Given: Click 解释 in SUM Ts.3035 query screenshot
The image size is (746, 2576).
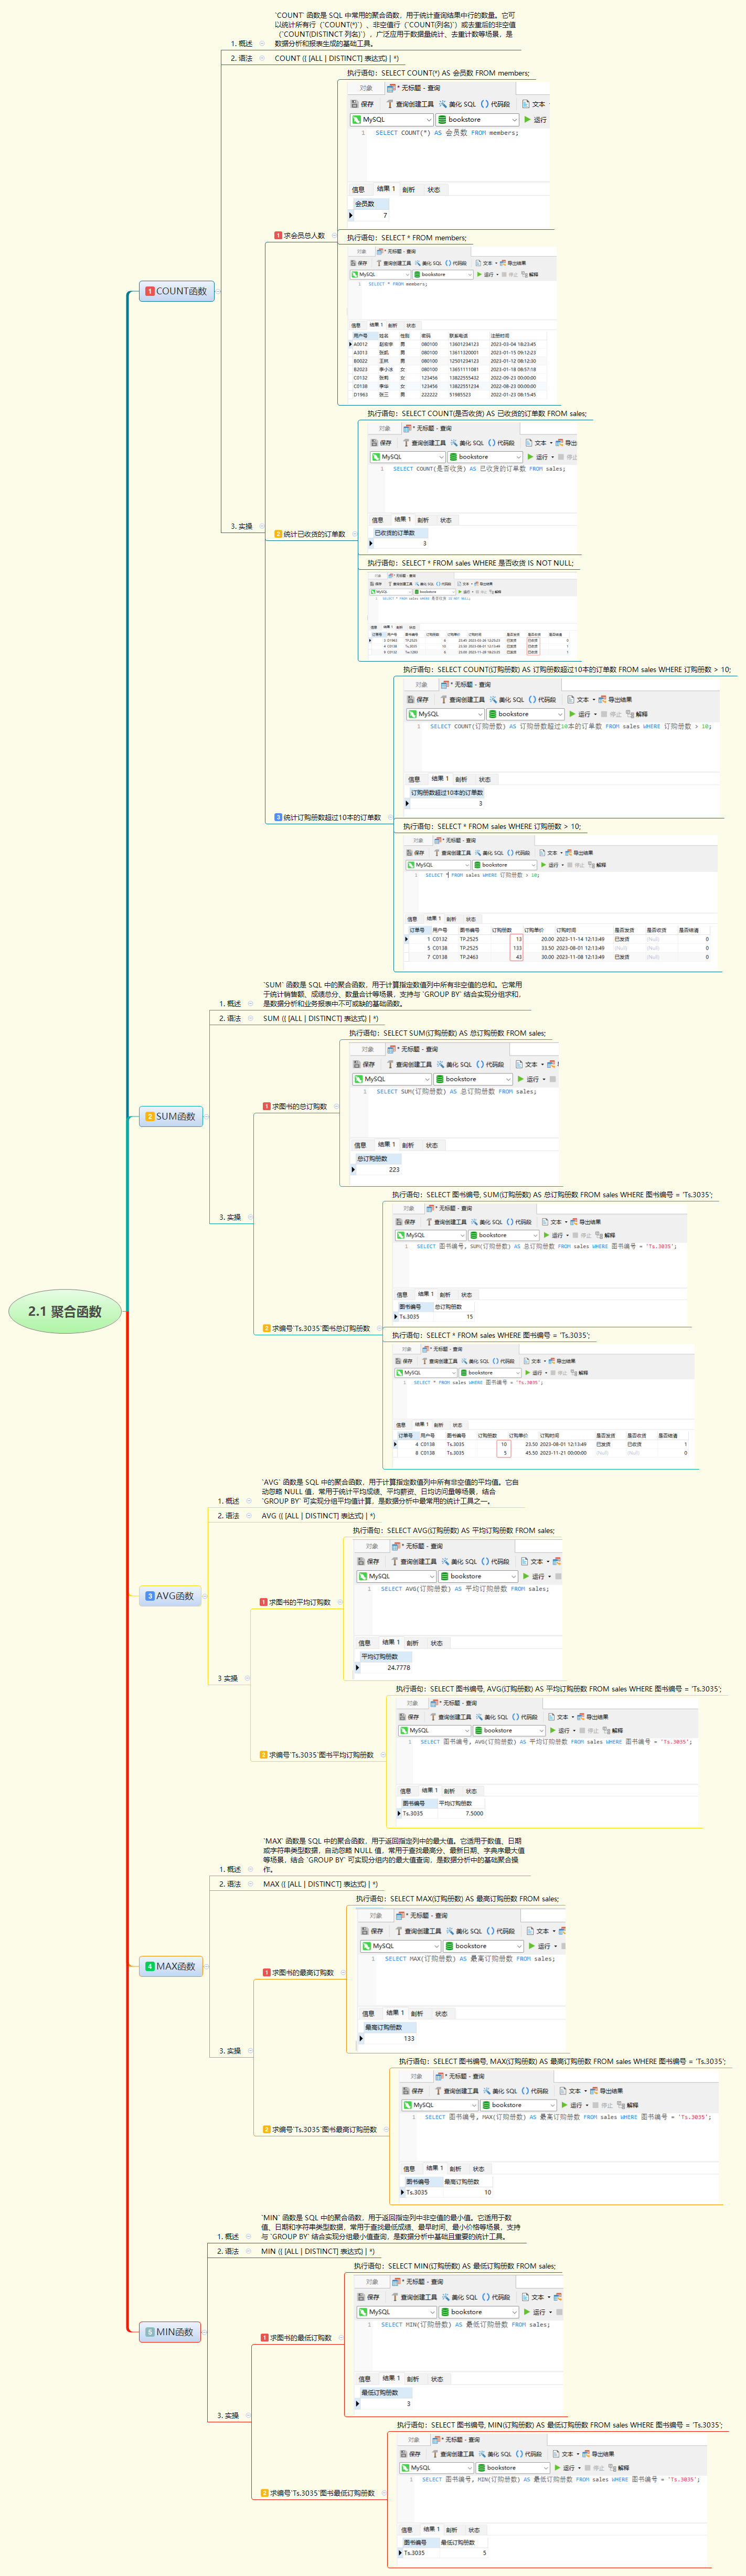Looking at the screenshot, I should click(605, 1235).
